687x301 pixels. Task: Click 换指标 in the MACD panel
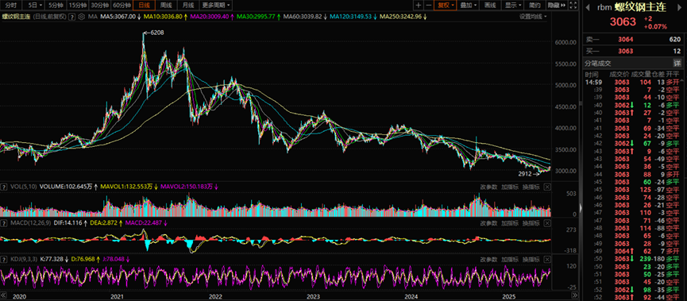[x=531, y=223]
